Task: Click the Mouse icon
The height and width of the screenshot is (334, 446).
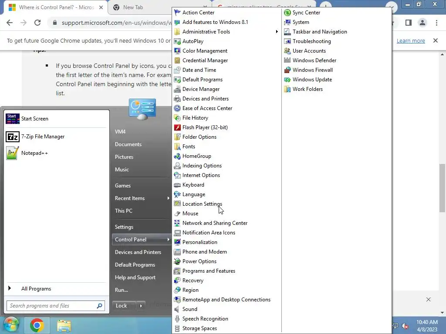Action: coord(177,214)
